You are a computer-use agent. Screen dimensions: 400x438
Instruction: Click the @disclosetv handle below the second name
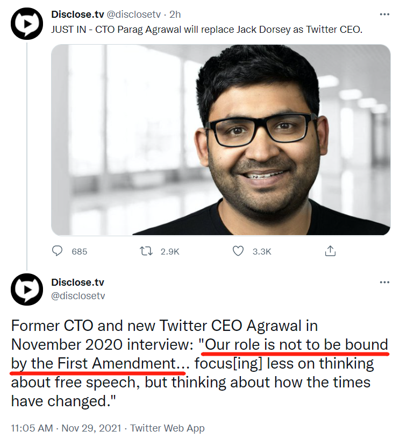tap(77, 295)
